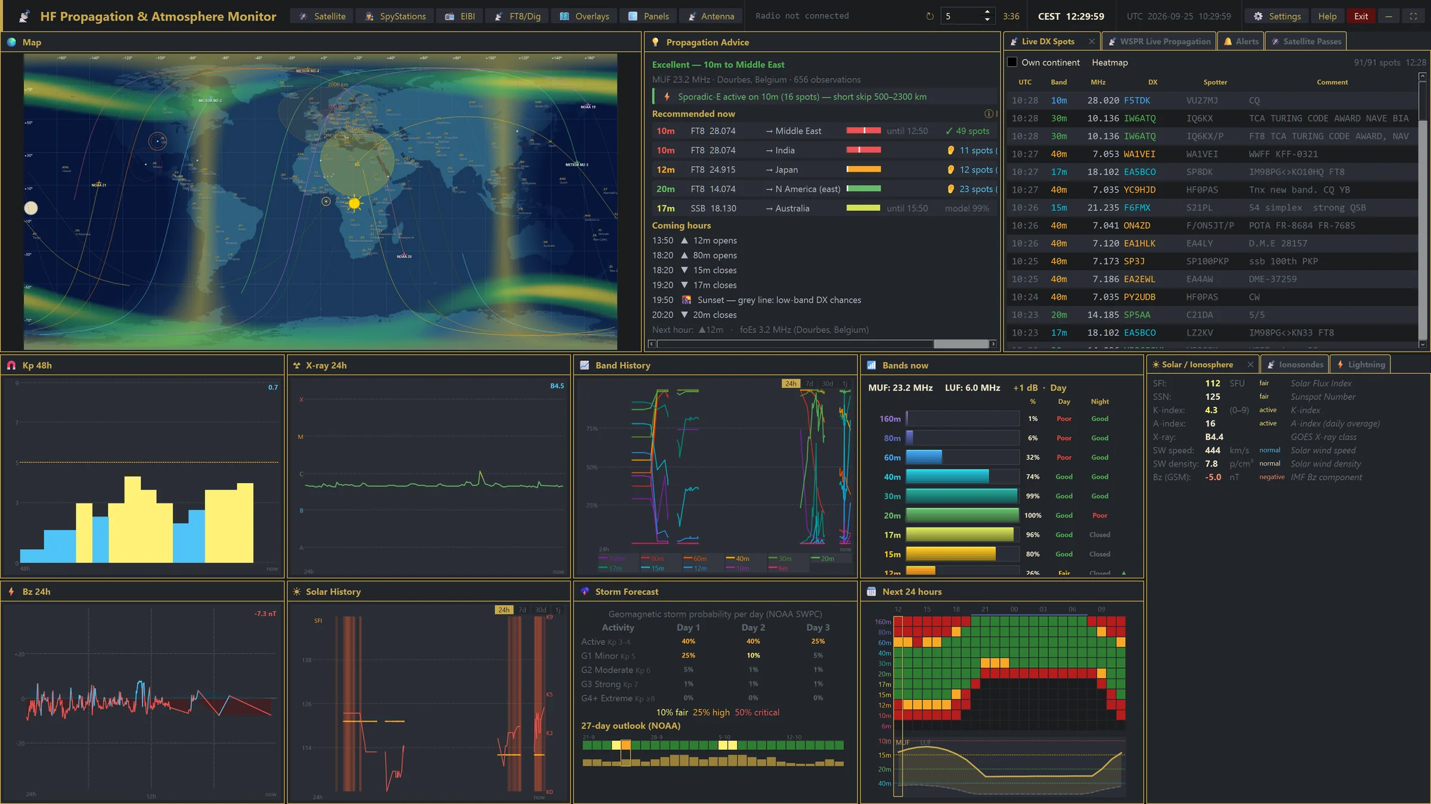Click the green triangle below the Bands now list
This screenshot has height=804, width=1431.
pyautogui.click(x=1124, y=573)
